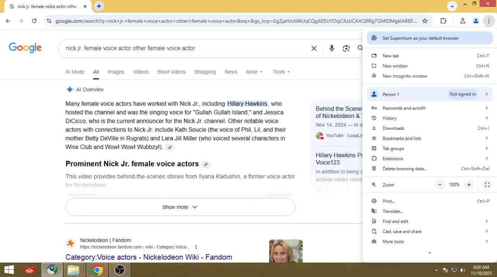This screenshot has width=497, height=277.
Task: View site information in address bar
Action: point(49,21)
